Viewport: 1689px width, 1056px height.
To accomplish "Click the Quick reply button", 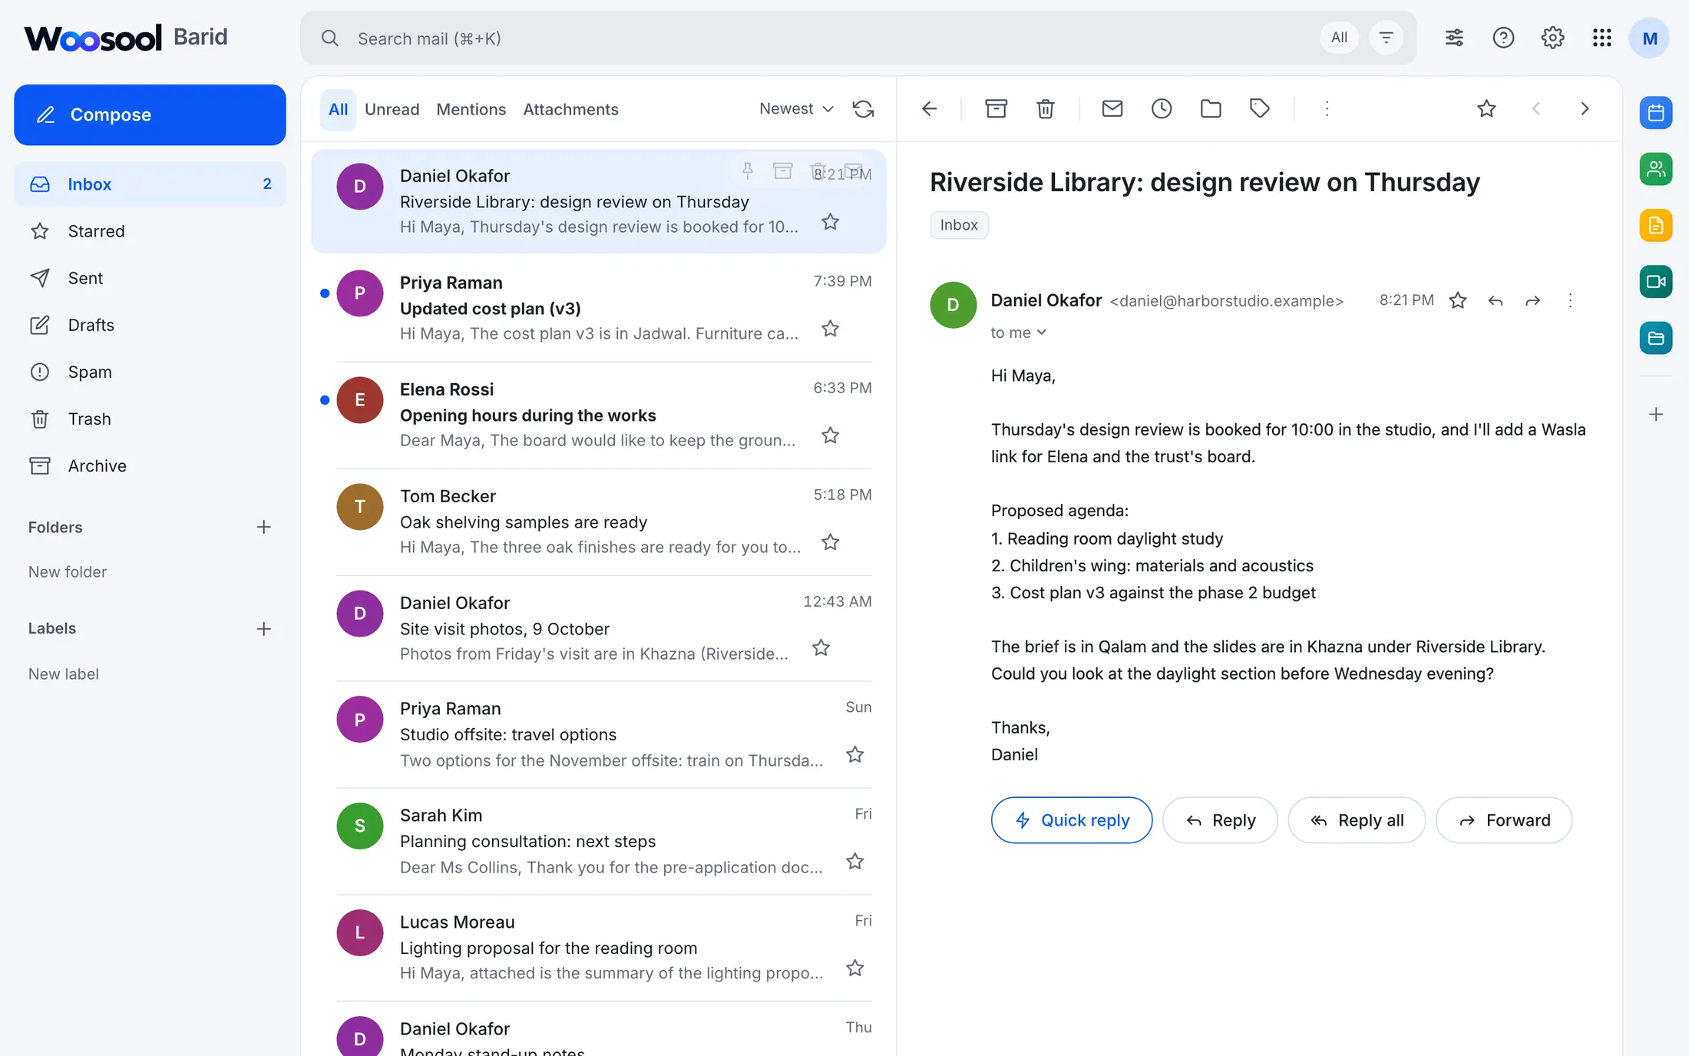I will coord(1071,820).
